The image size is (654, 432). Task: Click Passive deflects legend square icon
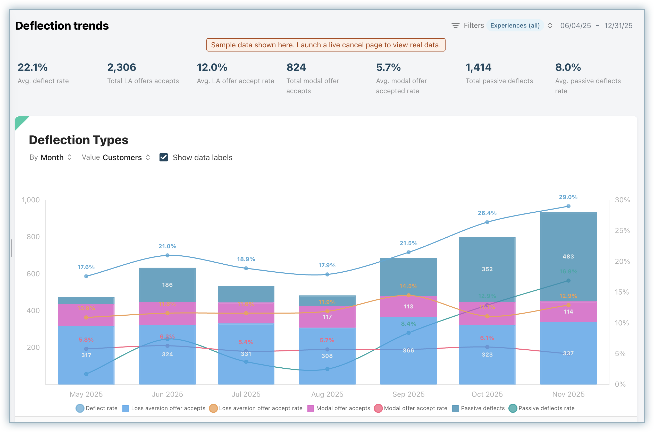pyautogui.click(x=455, y=408)
